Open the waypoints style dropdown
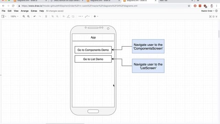This screenshot has height=124, width=220. pyautogui.click(x=87, y=17)
